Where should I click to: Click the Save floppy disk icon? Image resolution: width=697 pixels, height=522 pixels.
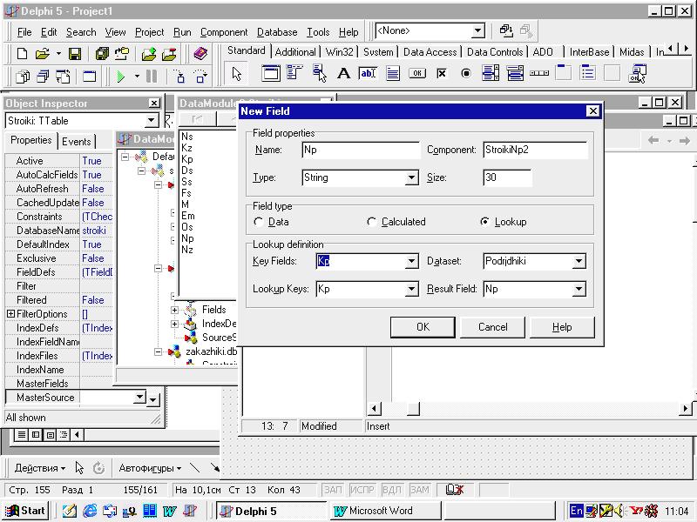point(75,54)
